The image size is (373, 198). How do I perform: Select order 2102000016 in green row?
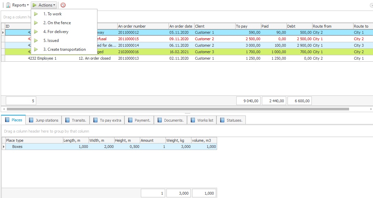(x=143, y=52)
